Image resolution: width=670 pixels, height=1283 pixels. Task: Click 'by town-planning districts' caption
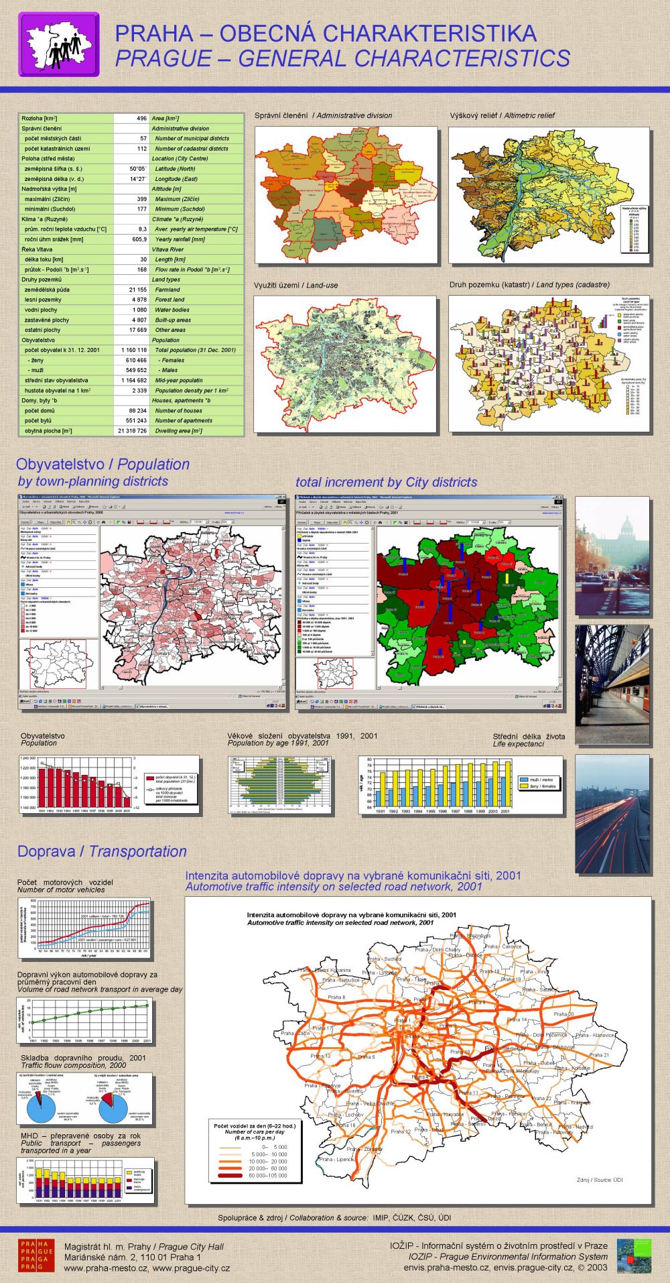tap(93, 481)
